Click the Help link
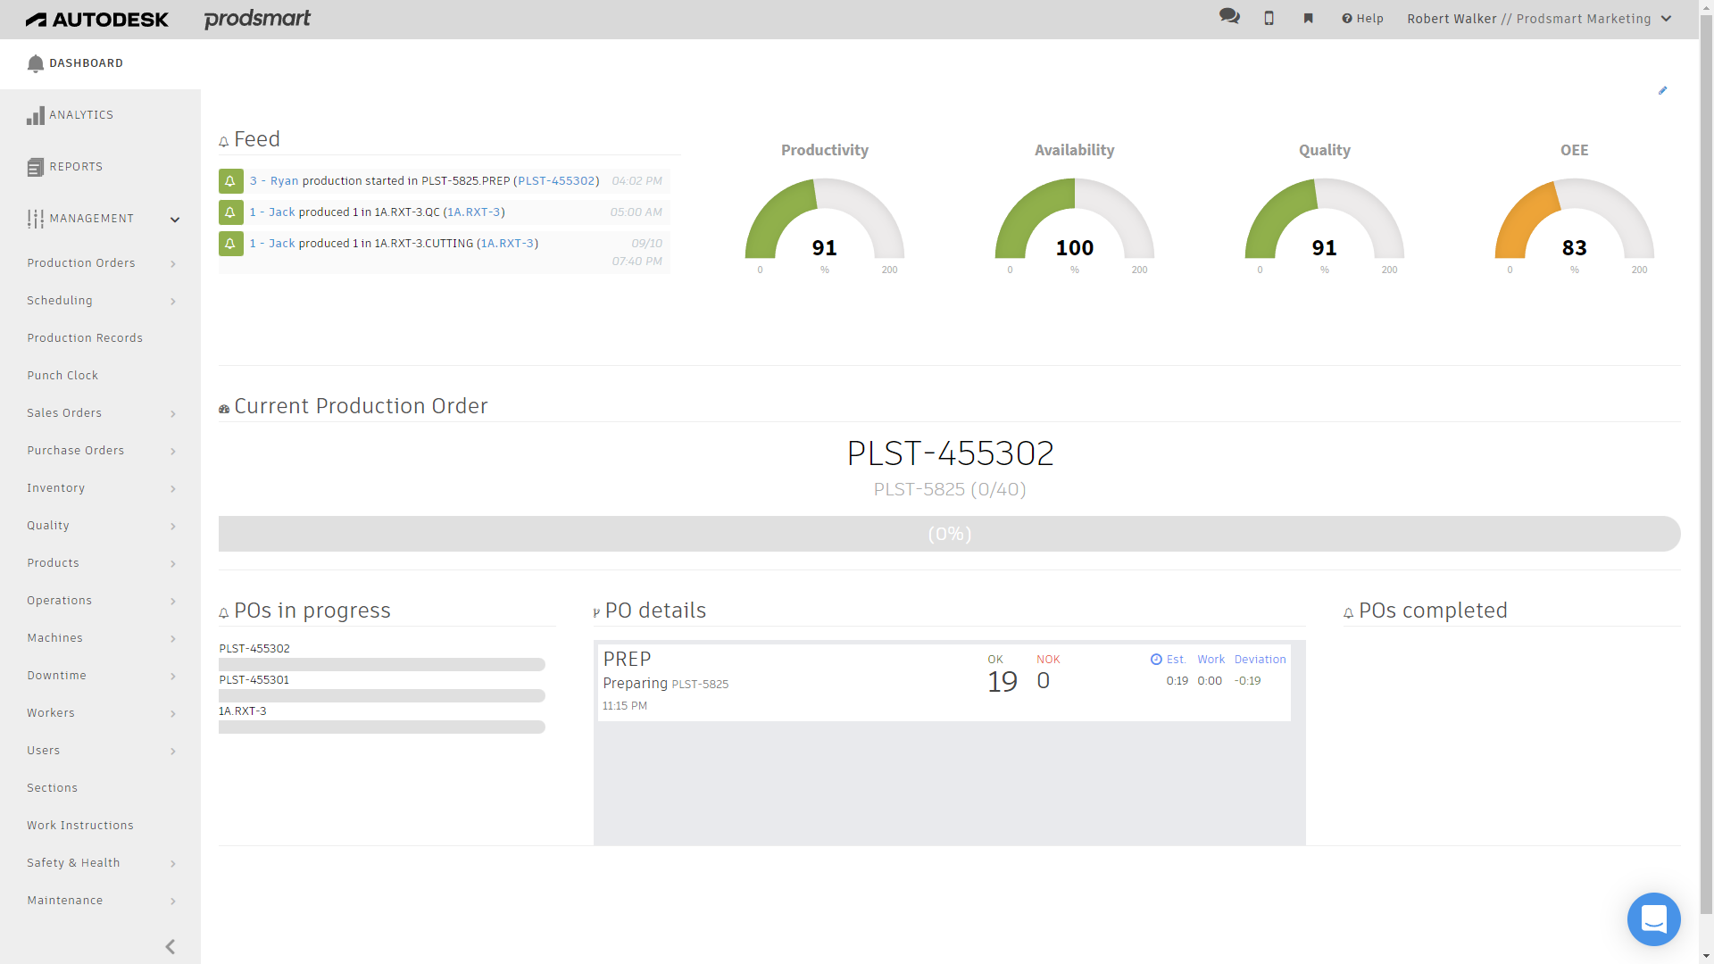The width and height of the screenshot is (1714, 964). (1361, 19)
